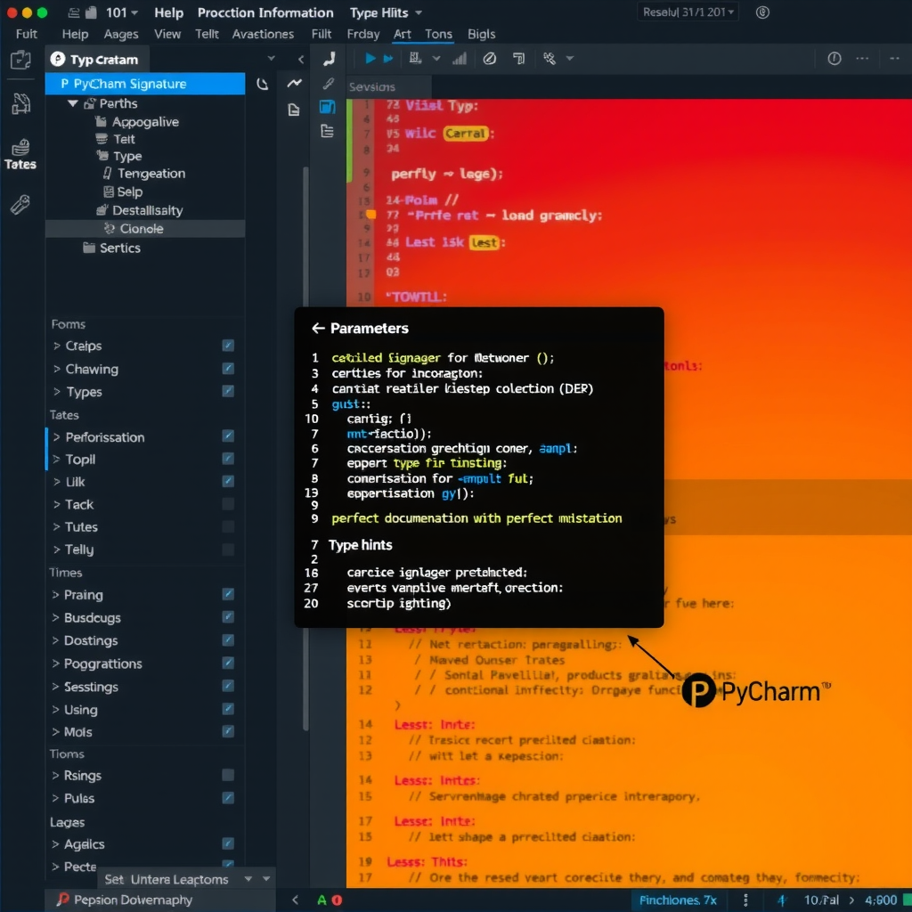Enable the Performisation checkbox
The width and height of the screenshot is (912, 912).
click(228, 437)
